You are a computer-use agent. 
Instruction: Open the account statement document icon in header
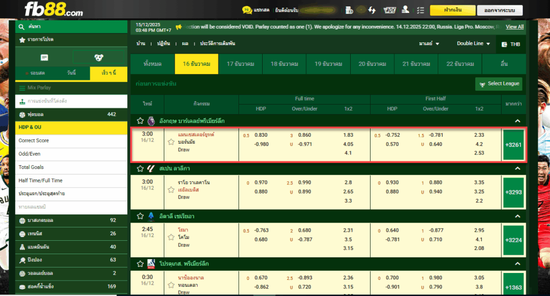pos(349,10)
